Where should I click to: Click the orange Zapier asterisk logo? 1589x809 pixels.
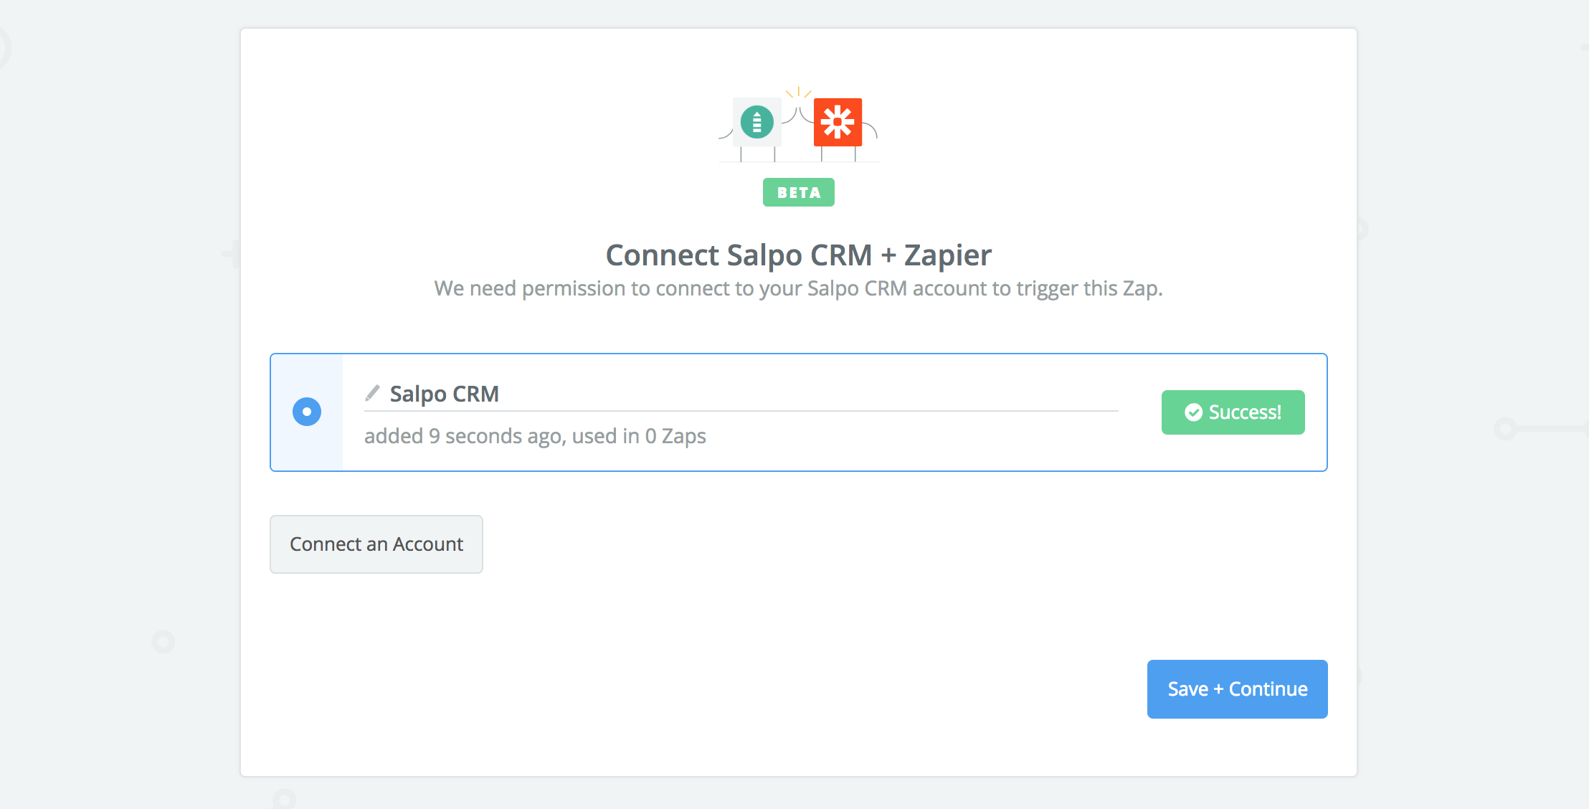[838, 122]
